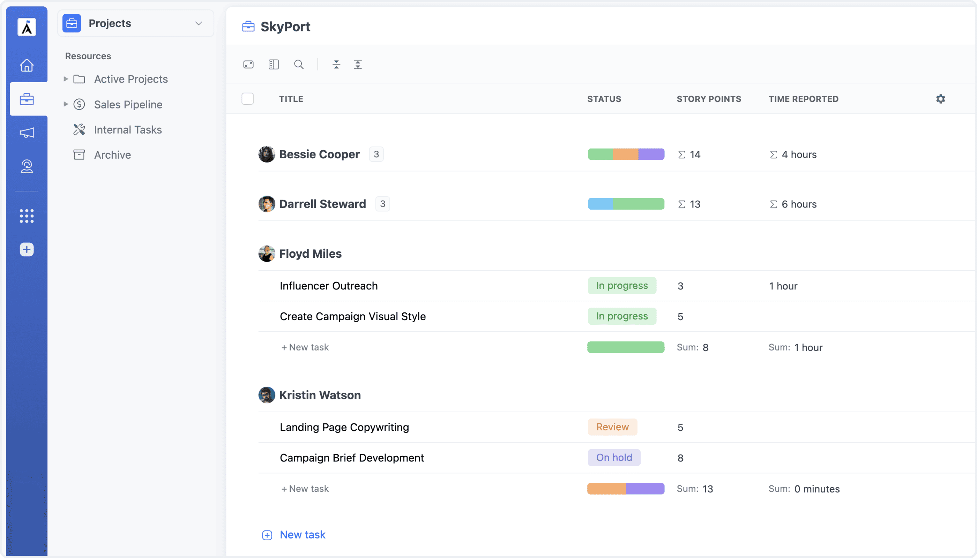Select the megaphone marketing icon in the sidebar
Screen dimensions: 977x558
(27, 133)
